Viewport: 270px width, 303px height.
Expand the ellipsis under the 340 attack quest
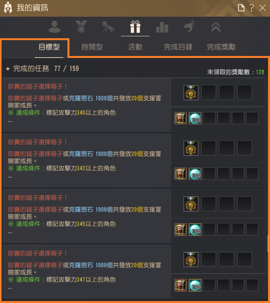click(x=10, y=121)
